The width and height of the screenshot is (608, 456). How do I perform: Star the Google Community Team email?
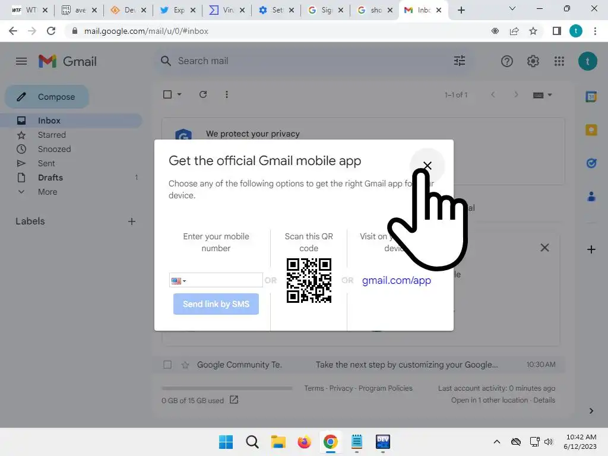point(185,365)
